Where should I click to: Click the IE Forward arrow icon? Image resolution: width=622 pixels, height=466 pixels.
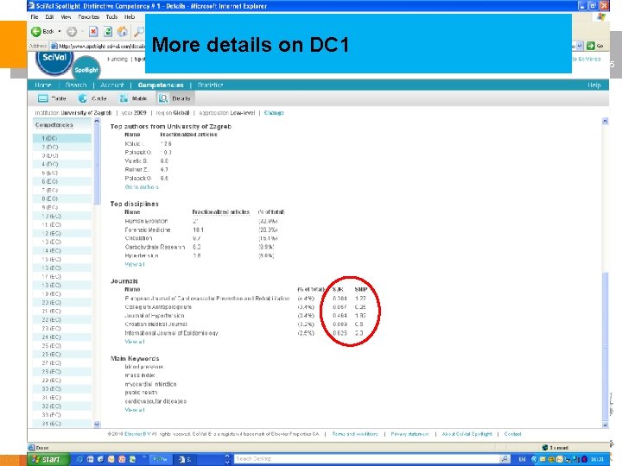(x=72, y=31)
